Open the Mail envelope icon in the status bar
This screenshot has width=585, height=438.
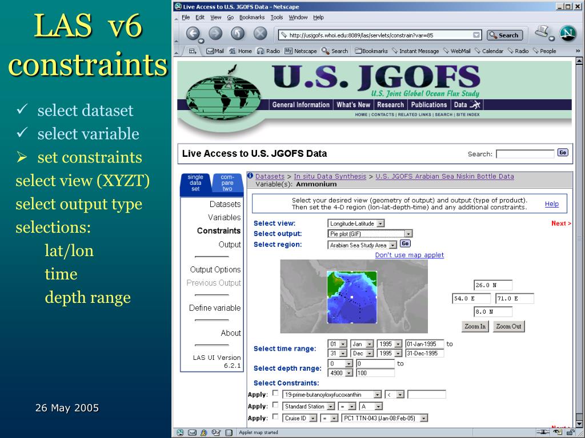(192, 432)
